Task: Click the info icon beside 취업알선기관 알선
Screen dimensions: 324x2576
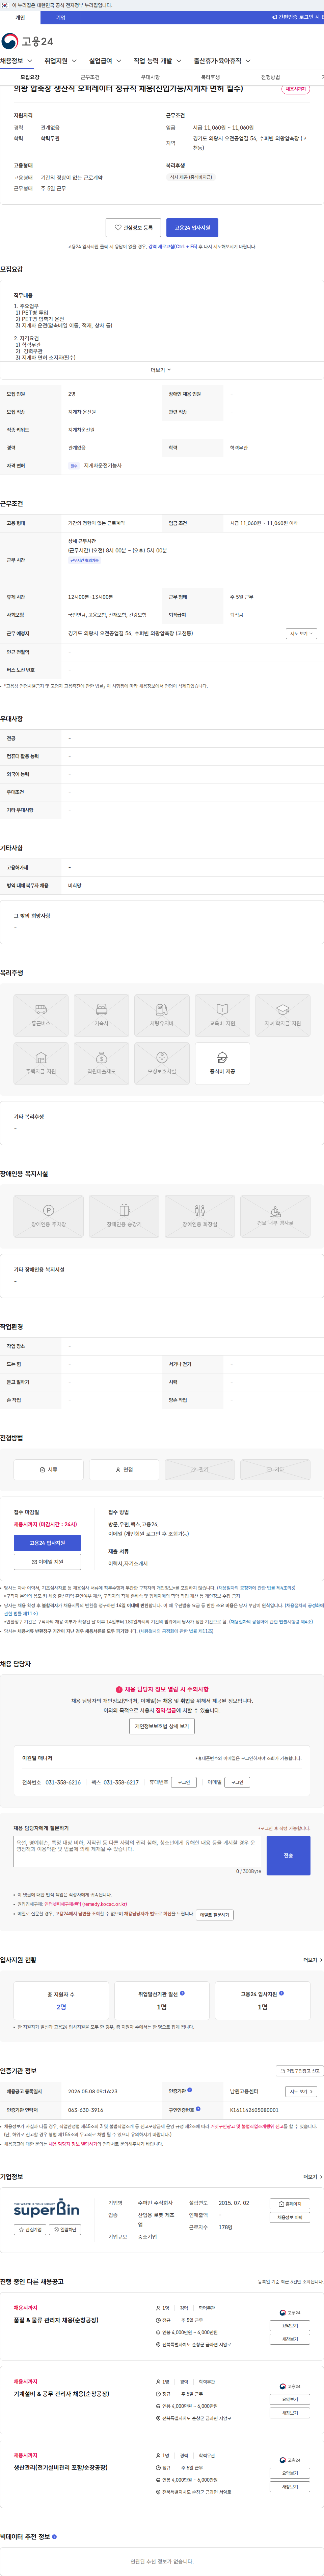Action: 183,1993
